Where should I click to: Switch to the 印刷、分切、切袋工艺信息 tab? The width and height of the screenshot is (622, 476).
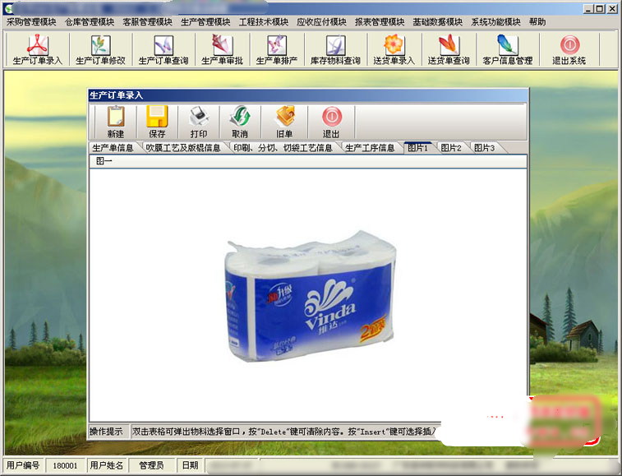point(283,148)
